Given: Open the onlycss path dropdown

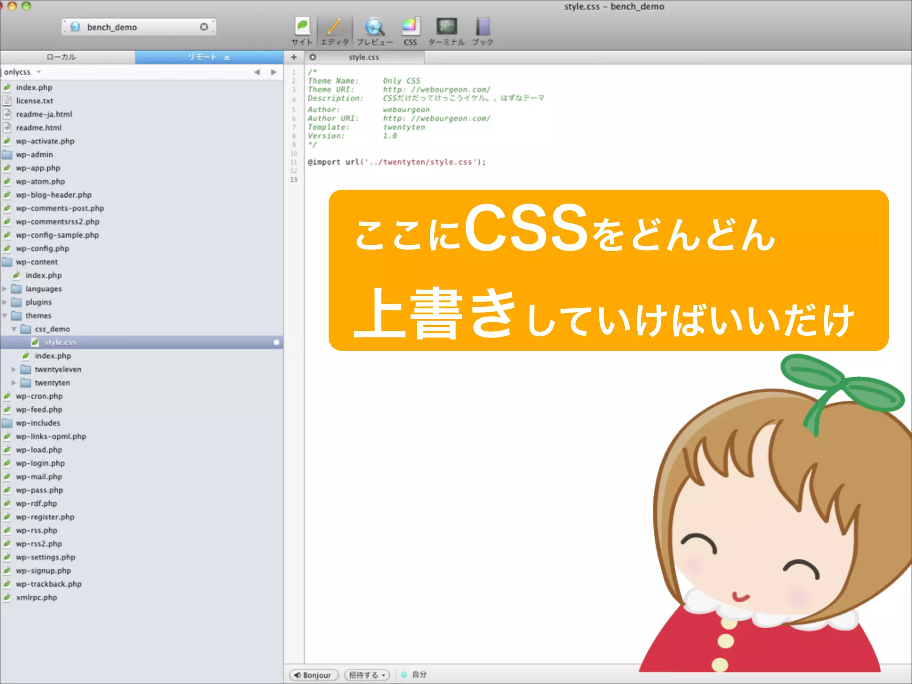Looking at the screenshot, I should pyautogui.click(x=22, y=72).
